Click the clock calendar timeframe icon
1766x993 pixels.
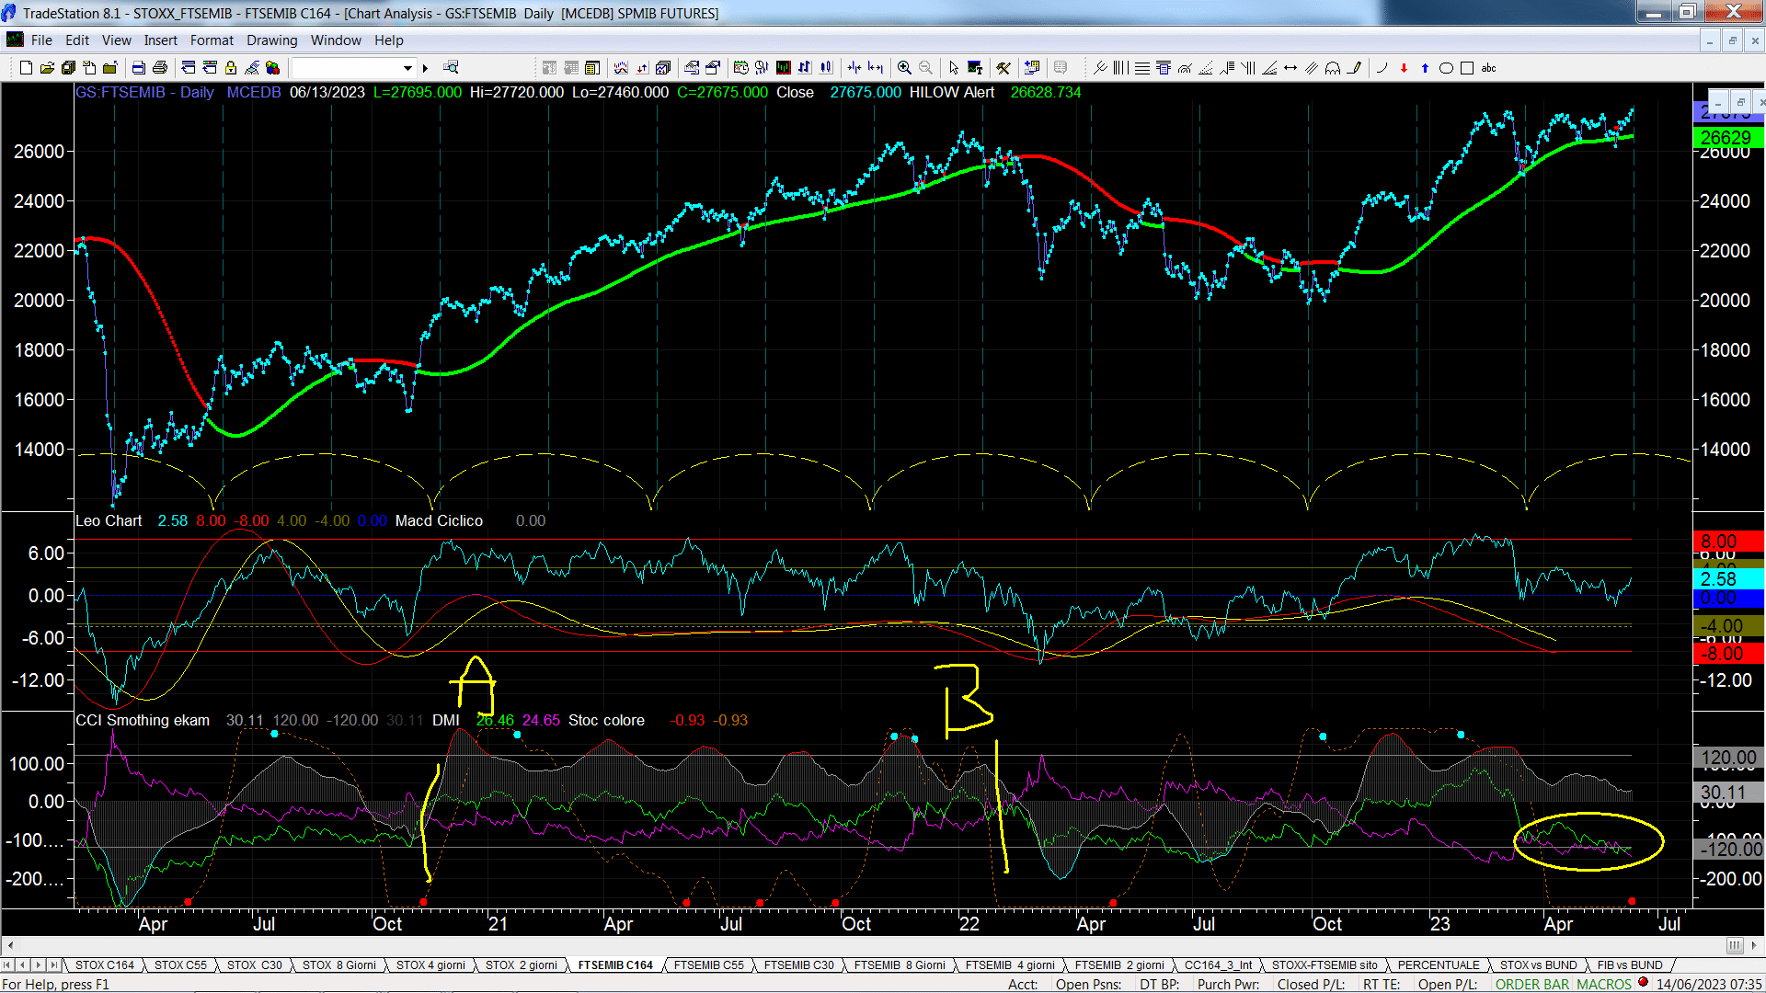pyautogui.click(x=740, y=68)
